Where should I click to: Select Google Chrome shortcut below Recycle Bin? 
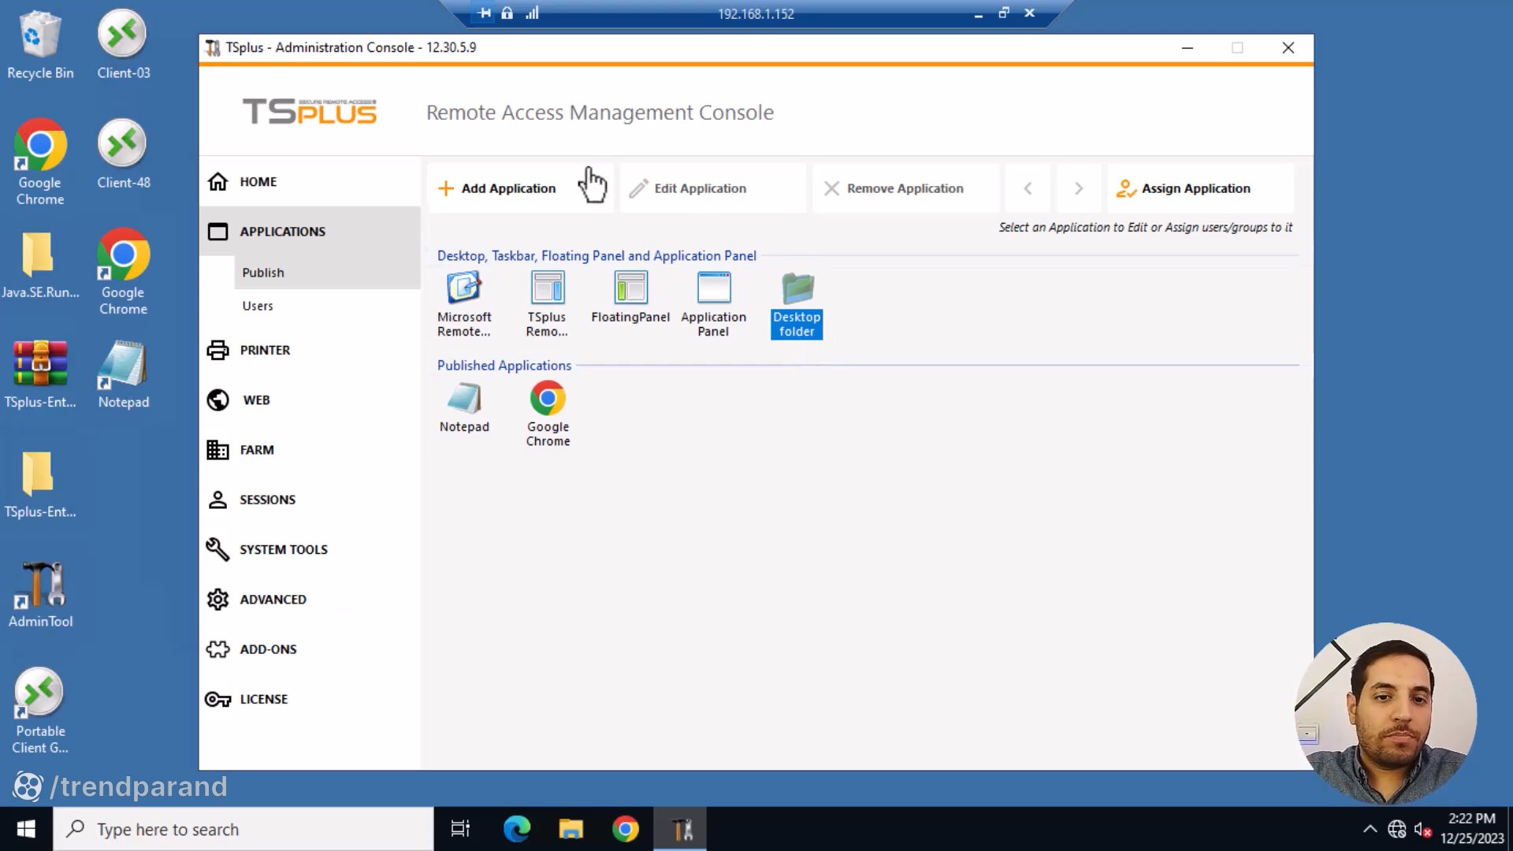click(40, 163)
